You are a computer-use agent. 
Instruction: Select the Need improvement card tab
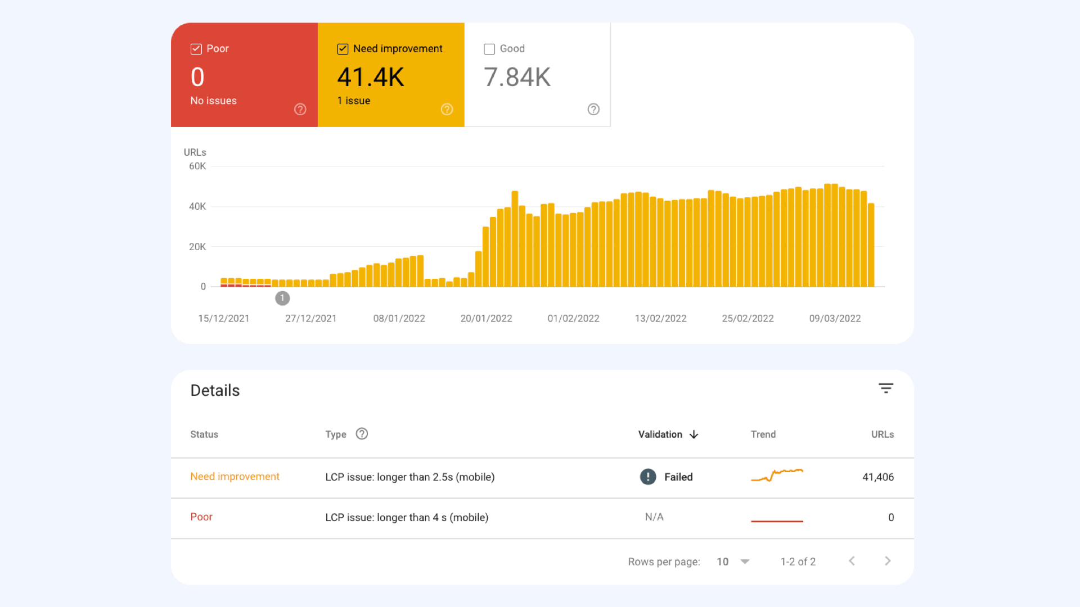(391, 75)
